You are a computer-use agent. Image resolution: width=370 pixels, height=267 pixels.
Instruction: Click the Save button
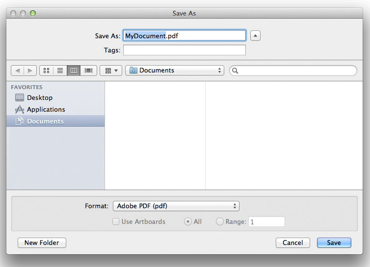click(x=334, y=243)
